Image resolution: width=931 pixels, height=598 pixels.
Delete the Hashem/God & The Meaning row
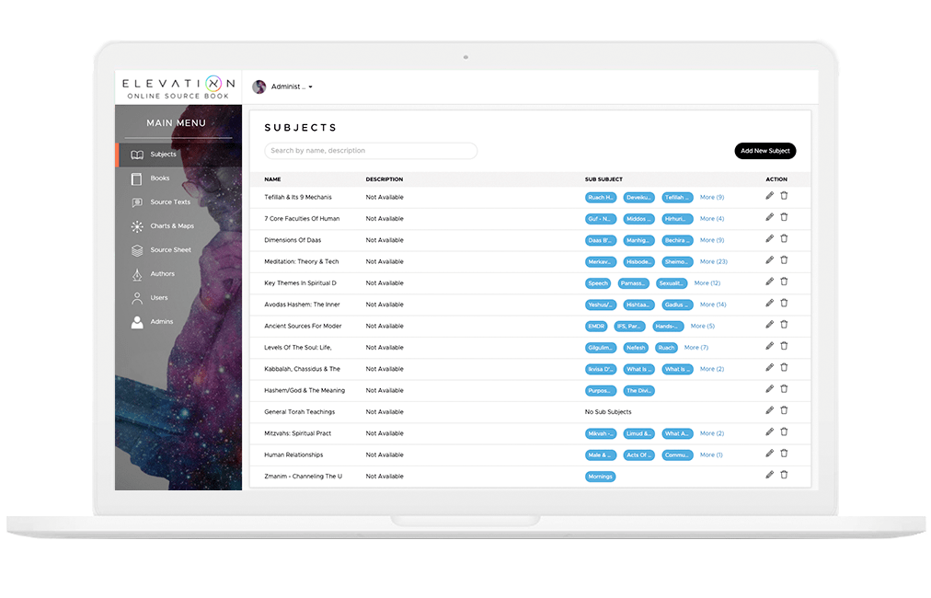pos(784,388)
